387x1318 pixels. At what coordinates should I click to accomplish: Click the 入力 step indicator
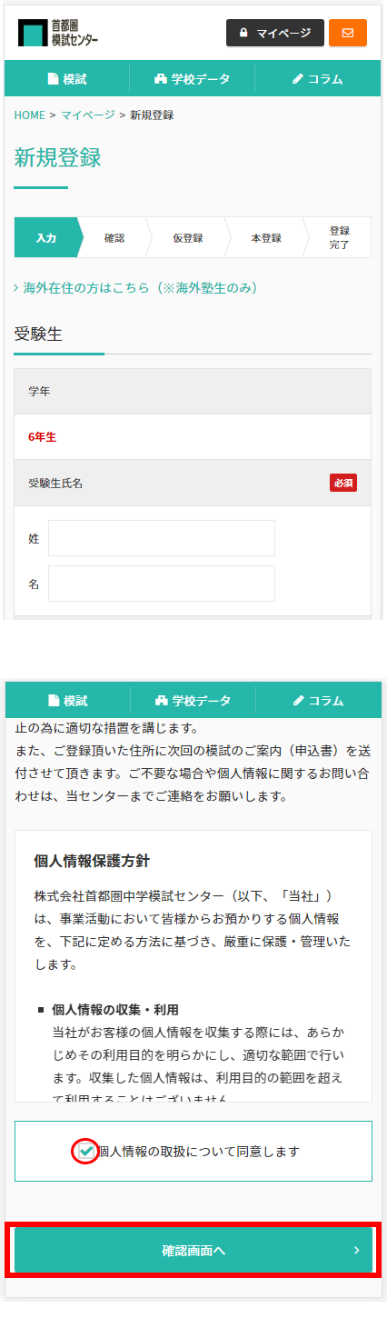pos(46,238)
